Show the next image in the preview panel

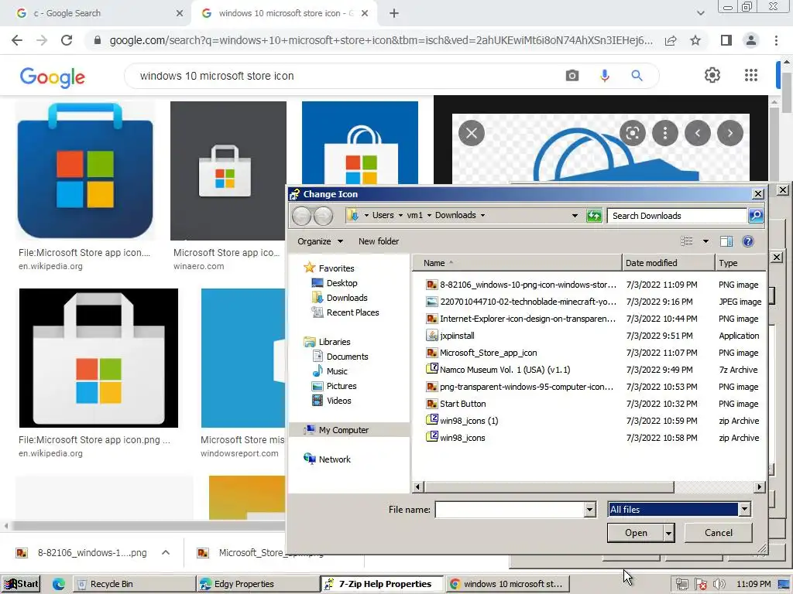click(x=730, y=133)
